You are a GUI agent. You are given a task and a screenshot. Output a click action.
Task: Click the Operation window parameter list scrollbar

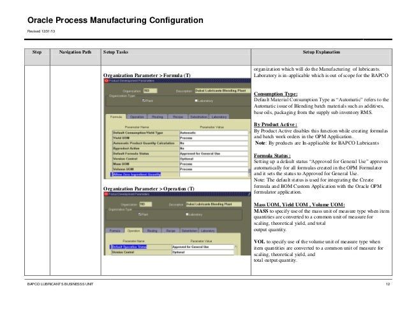pyautogui.click(x=235, y=250)
